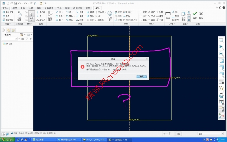Toggle overlapping geometry inspect button
The height and width of the screenshot is (142, 227).
(x=189, y=20)
